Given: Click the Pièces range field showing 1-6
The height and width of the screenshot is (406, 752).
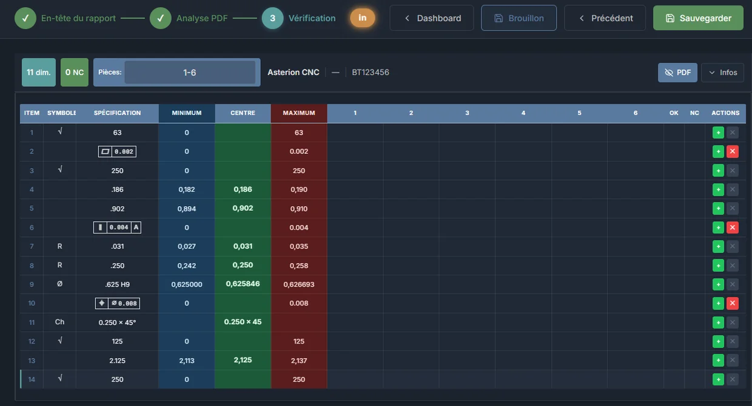Looking at the screenshot, I should tap(190, 72).
